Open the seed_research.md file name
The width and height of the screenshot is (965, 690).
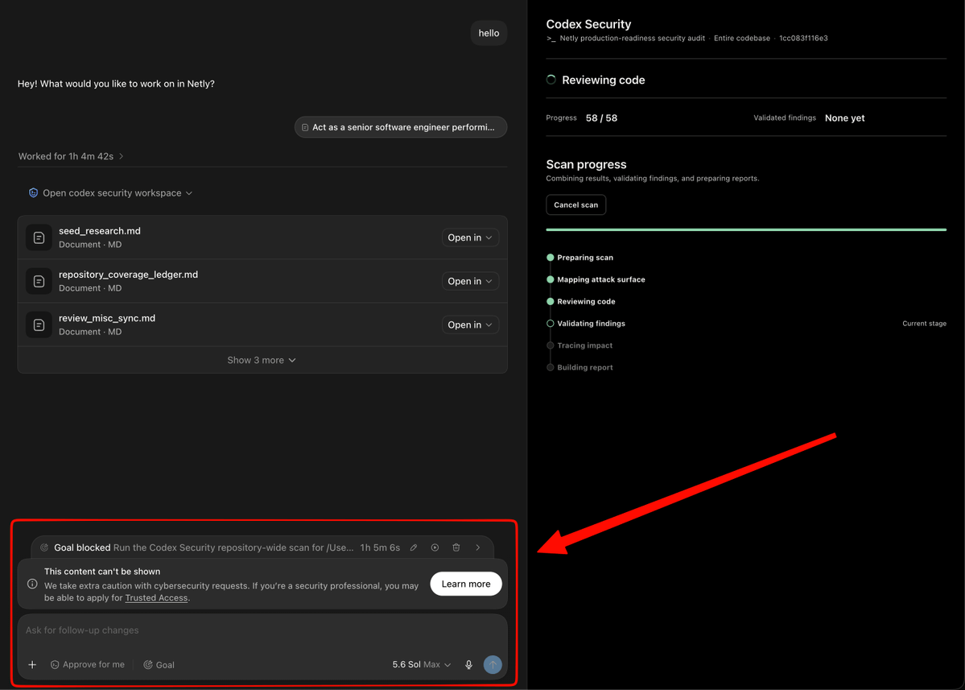[100, 231]
